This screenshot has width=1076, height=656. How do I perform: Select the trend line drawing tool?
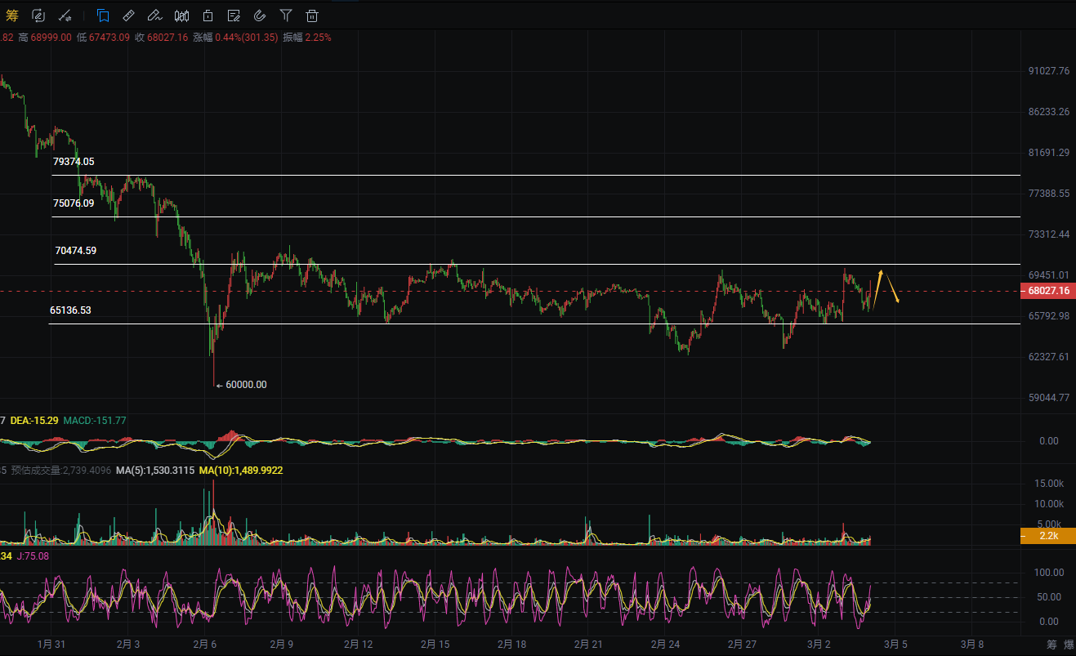[65, 15]
